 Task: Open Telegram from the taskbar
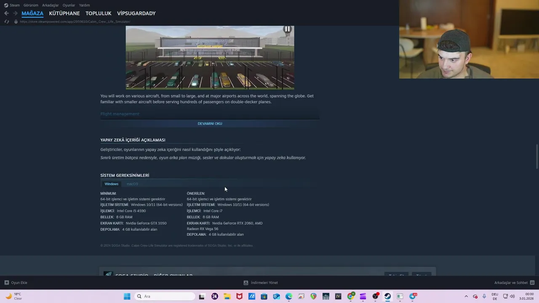click(413, 296)
